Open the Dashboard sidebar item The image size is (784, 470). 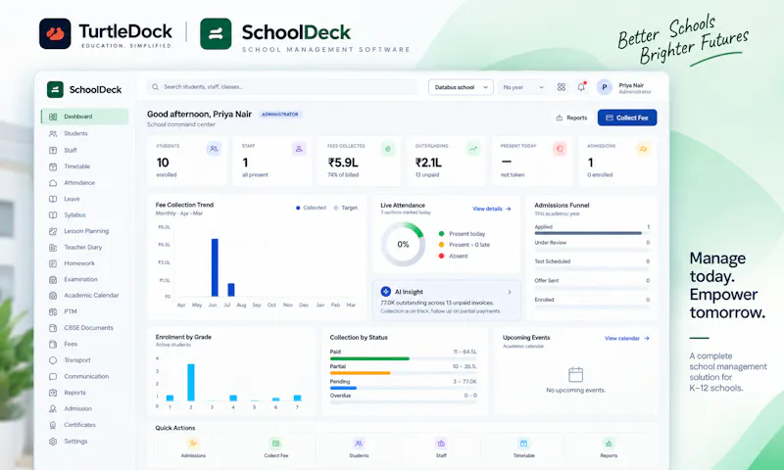[x=84, y=117]
